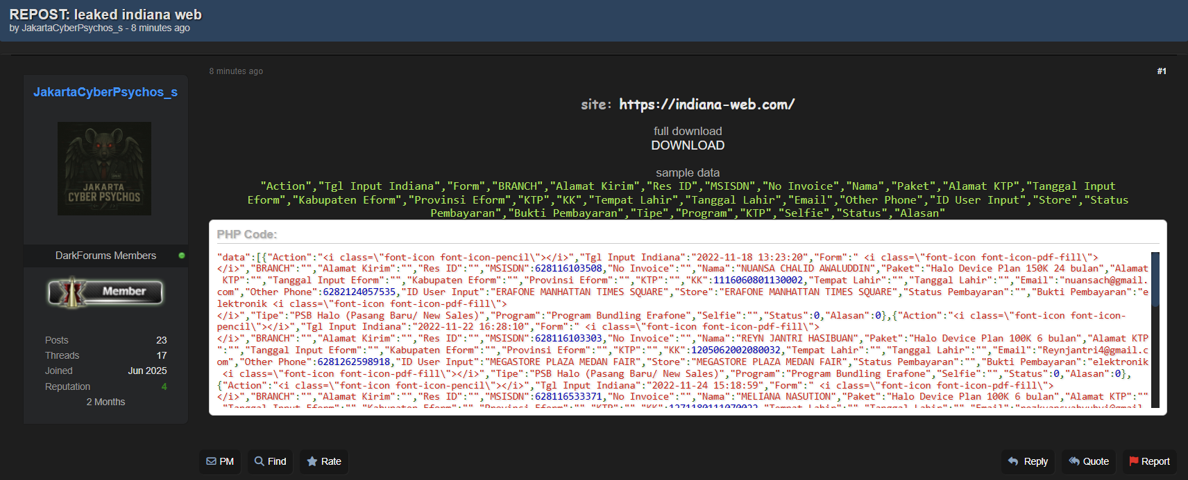1188x480 pixels.
Task: Click the author name under the thread title
Action: coord(72,28)
